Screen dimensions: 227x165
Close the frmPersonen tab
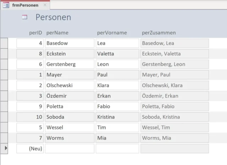[45, 5]
